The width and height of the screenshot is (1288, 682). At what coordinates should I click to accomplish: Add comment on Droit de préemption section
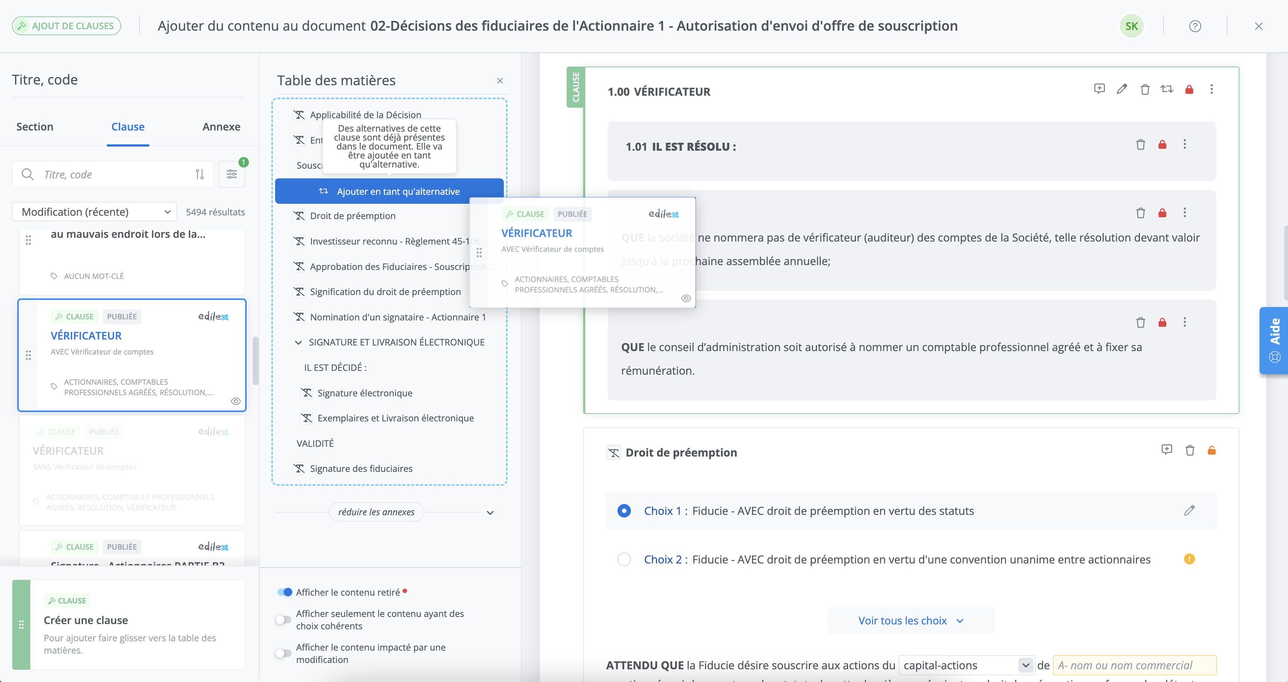[x=1166, y=449]
